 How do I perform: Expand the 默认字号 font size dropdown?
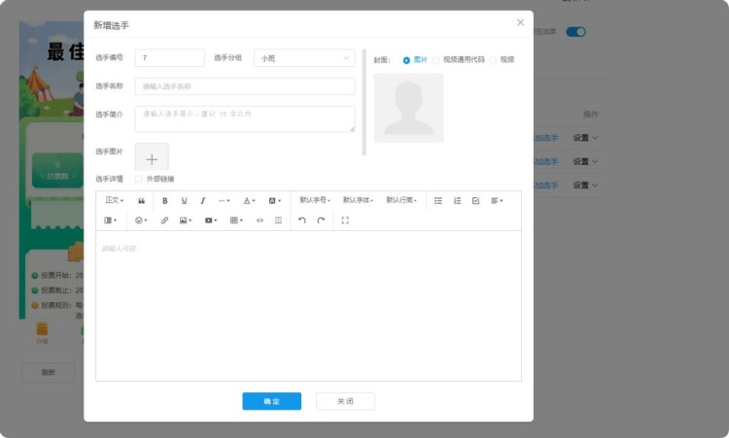click(x=315, y=201)
